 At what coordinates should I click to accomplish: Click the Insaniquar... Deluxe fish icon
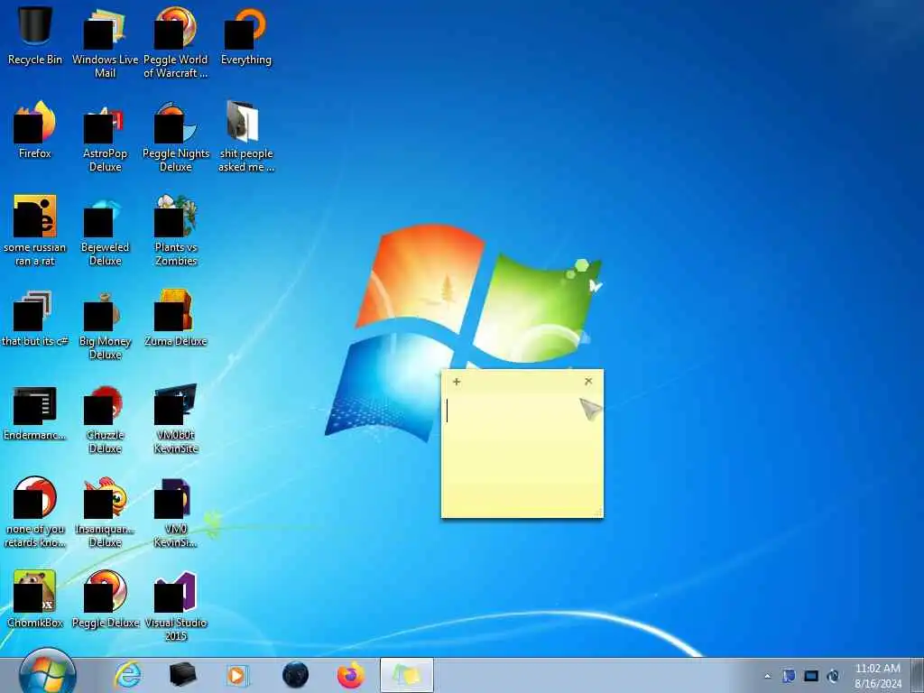tap(105, 512)
